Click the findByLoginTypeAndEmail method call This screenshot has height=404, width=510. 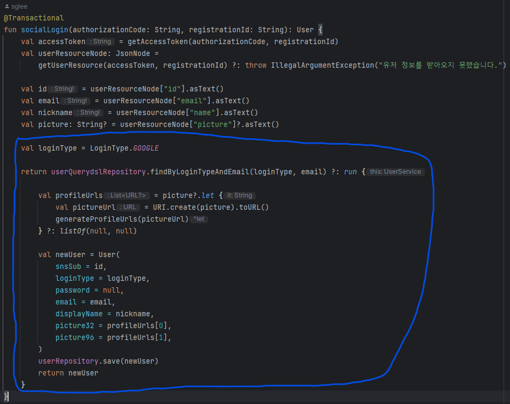point(199,172)
